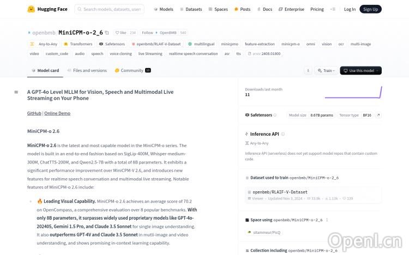409x255 pixels.
Task: Click the info icon beside Inference API
Action: point(282,133)
